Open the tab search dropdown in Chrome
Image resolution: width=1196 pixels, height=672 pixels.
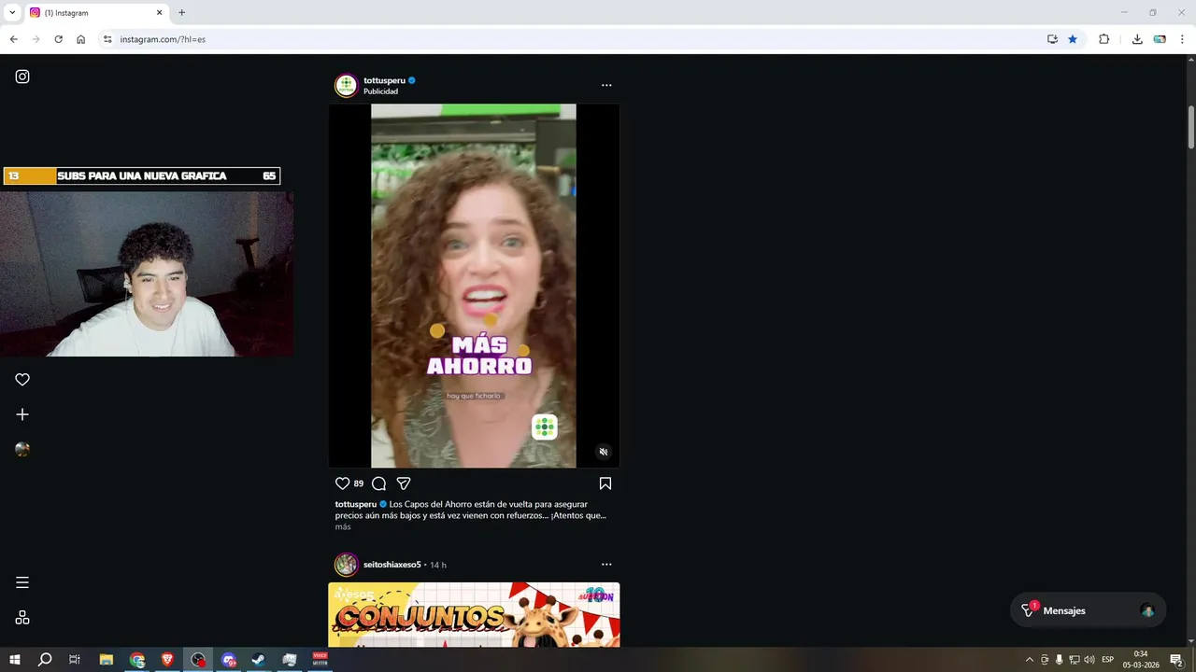[x=12, y=13]
